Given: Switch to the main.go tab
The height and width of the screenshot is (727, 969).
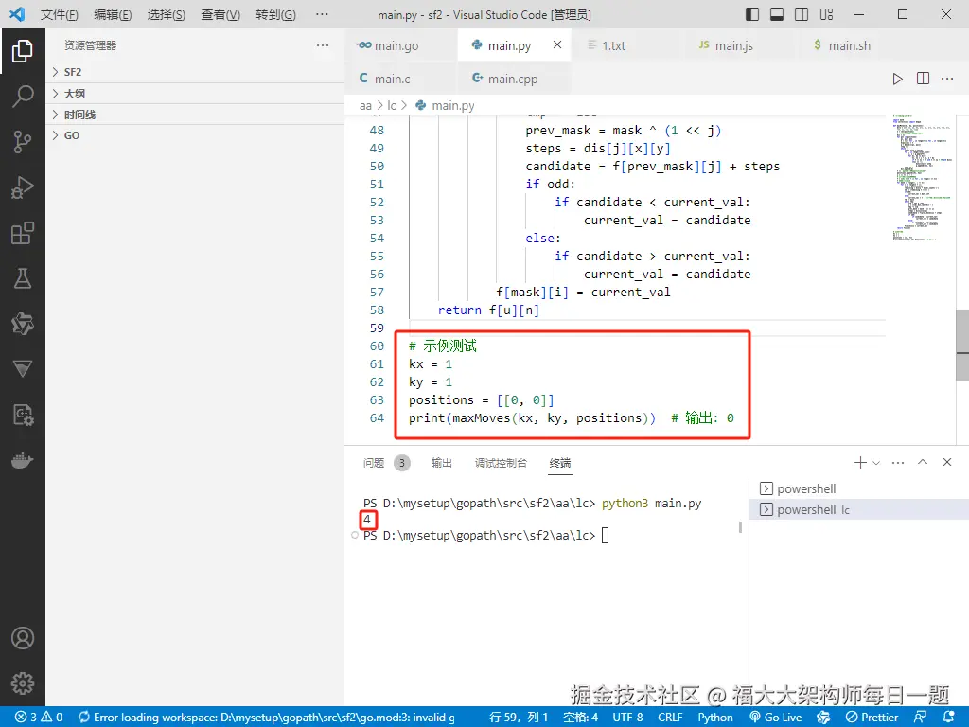Looking at the screenshot, I should [x=400, y=45].
